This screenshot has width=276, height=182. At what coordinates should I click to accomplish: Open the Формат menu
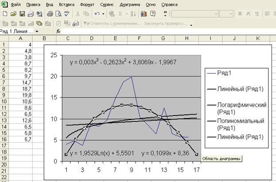(87, 4)
